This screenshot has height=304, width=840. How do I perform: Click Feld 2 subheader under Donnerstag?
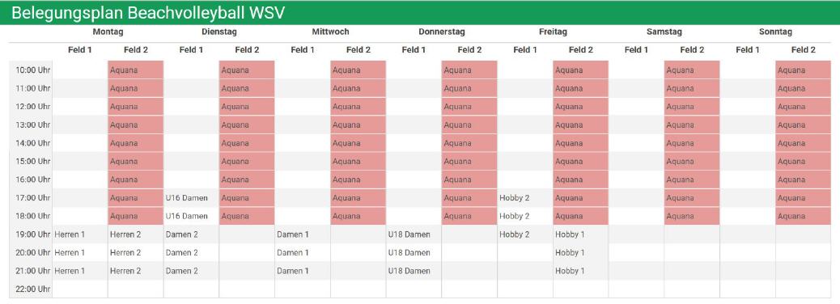(469, 50)
